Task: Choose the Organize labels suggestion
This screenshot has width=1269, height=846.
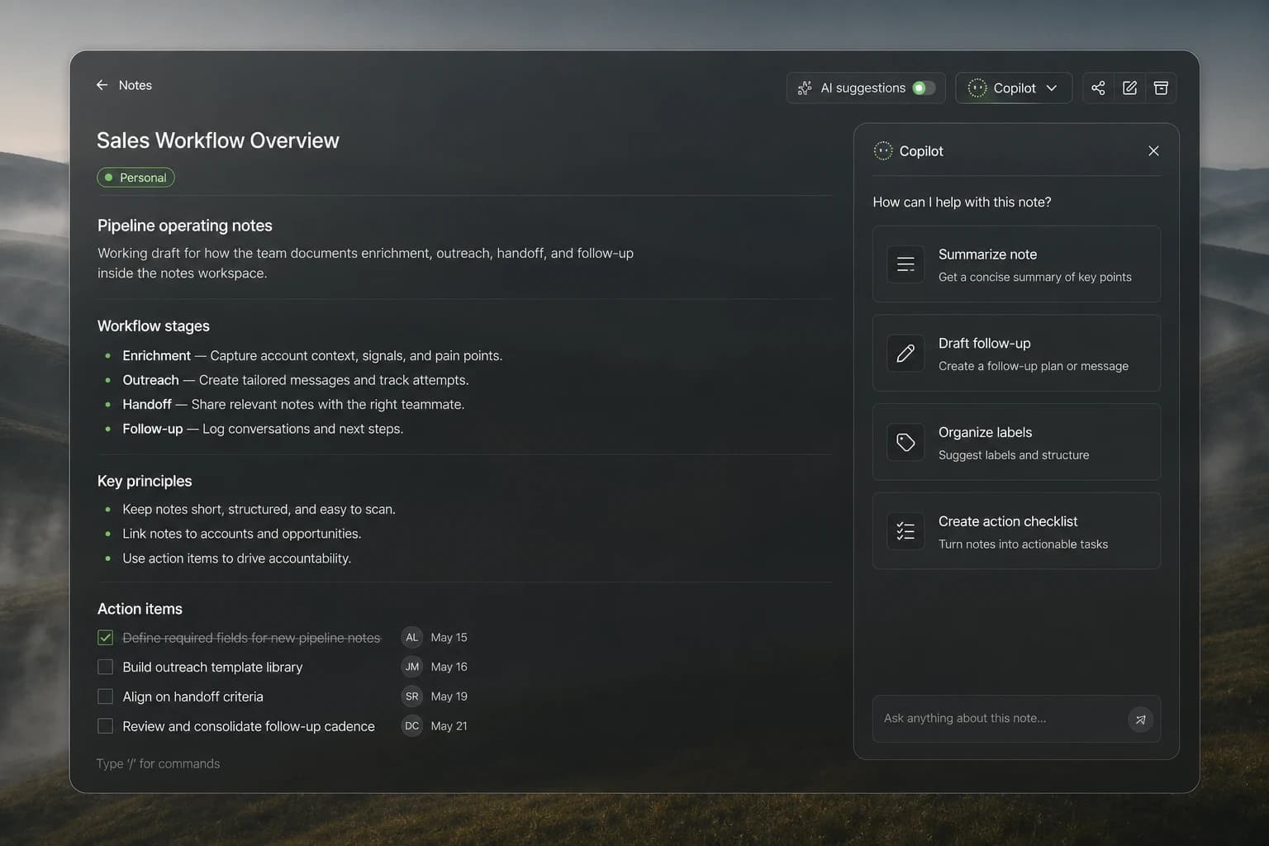Action: pos(1016,442)
